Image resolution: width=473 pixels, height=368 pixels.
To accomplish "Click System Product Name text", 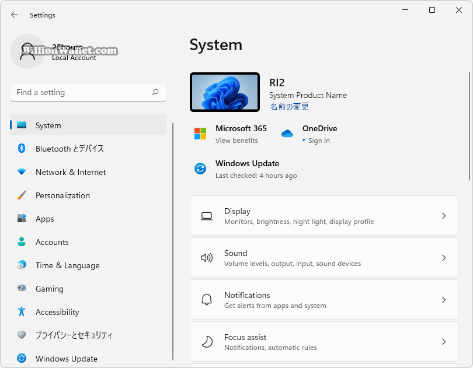I will [x=308, y=95].
